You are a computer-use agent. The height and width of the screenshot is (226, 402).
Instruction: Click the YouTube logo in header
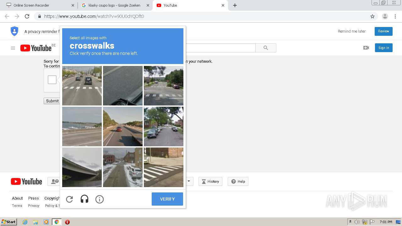click(x=35, y=48)
